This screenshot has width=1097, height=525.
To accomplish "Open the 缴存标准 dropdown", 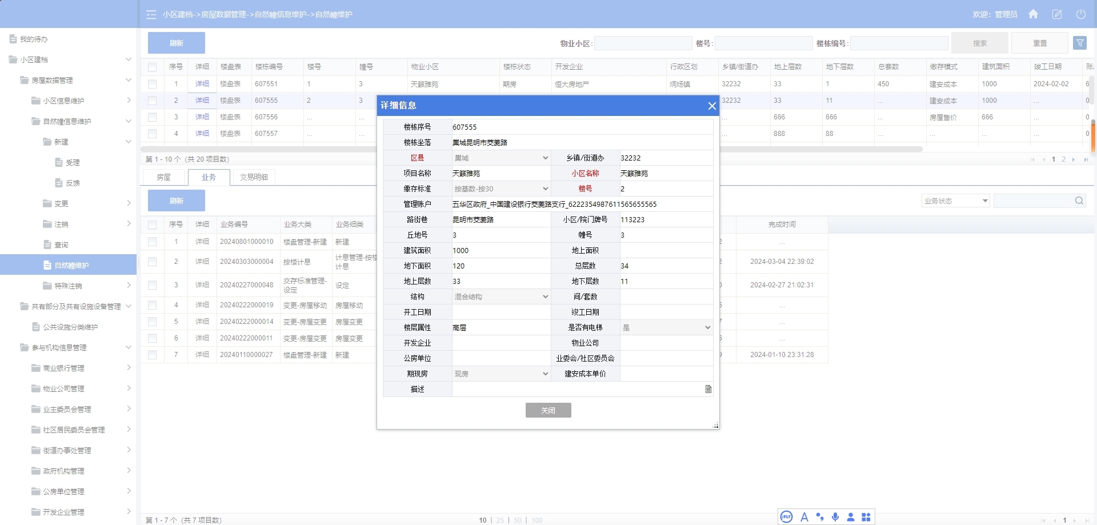I will pyautogui.click(x=501, y=189).
